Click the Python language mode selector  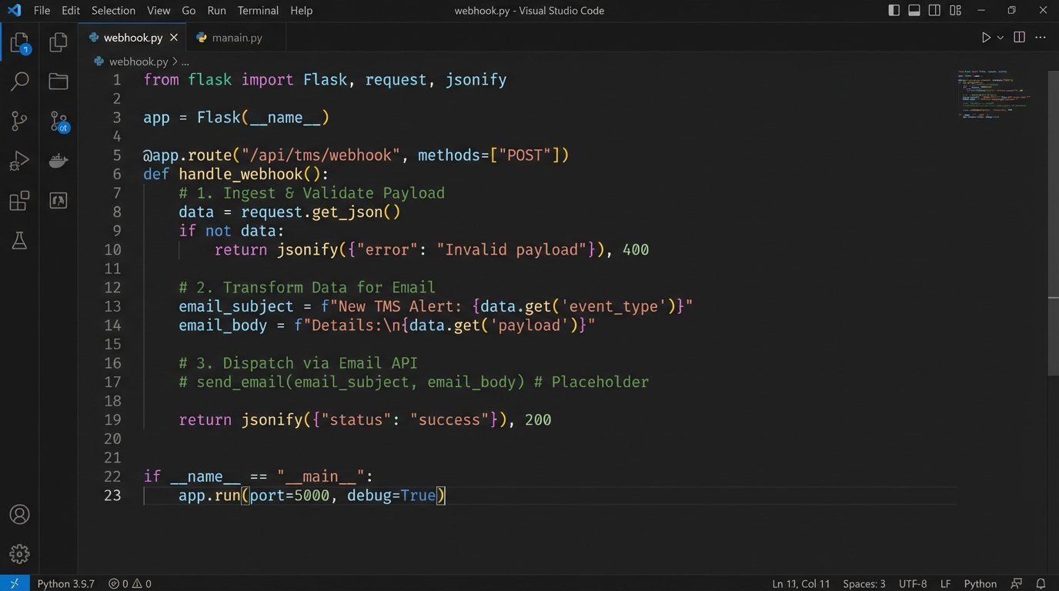[x=980, y=583]
